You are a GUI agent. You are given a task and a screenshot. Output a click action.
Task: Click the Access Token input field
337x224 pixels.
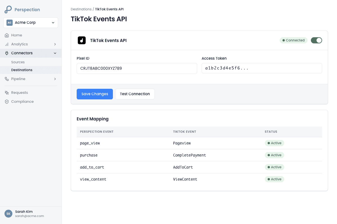[x=262, y=68]
